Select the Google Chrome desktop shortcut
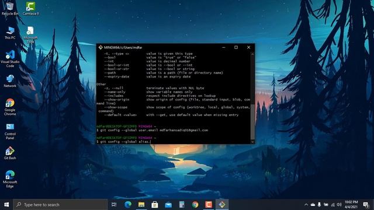 click(x=10, y=107)
